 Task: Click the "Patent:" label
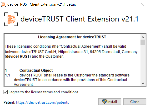point(9,102)
